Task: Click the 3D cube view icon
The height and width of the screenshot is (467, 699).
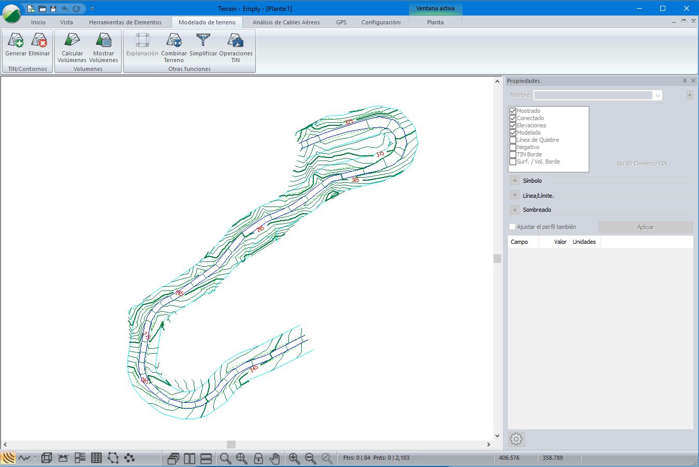Action: [47, 458]
